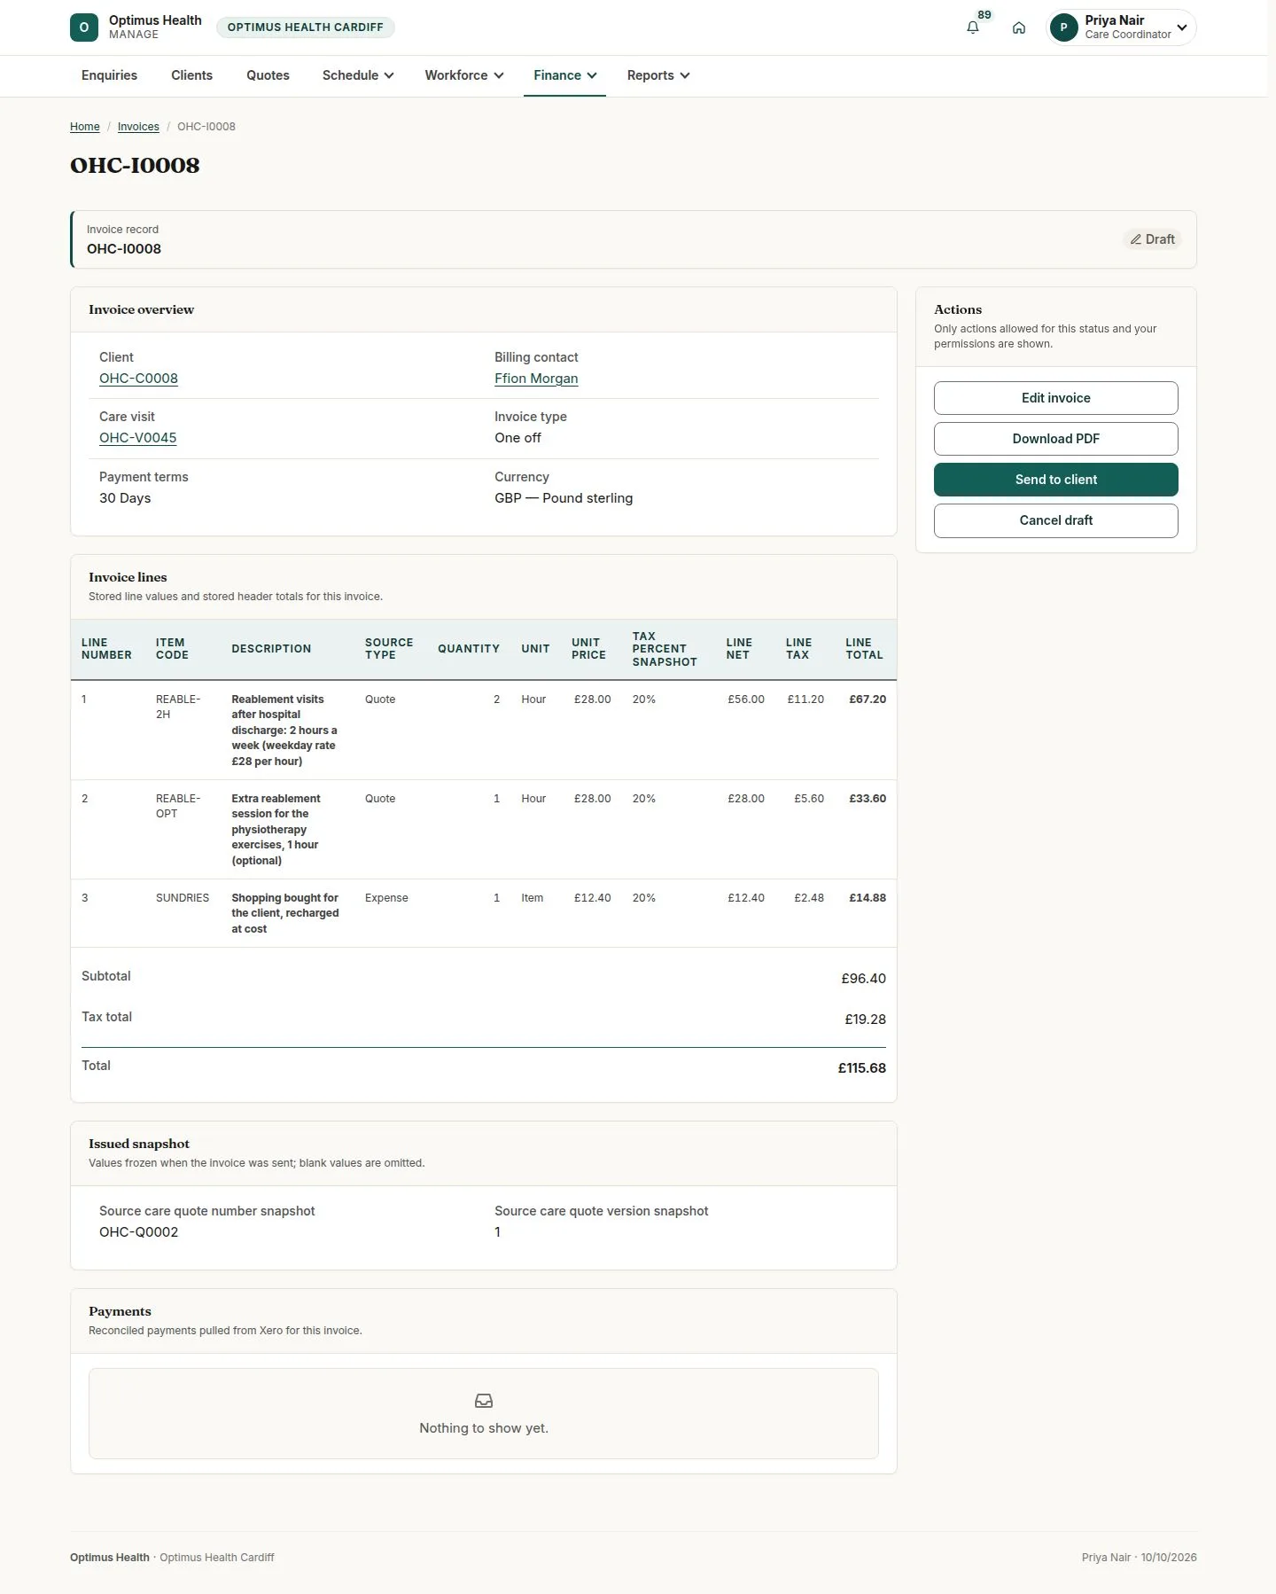
Task: Navigate to the Invoices breadcrumb
Action: (138, 127)
